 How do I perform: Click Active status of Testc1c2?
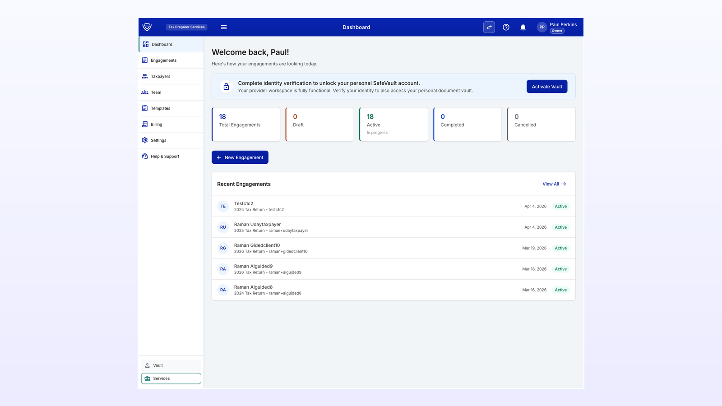pos(561,206)
